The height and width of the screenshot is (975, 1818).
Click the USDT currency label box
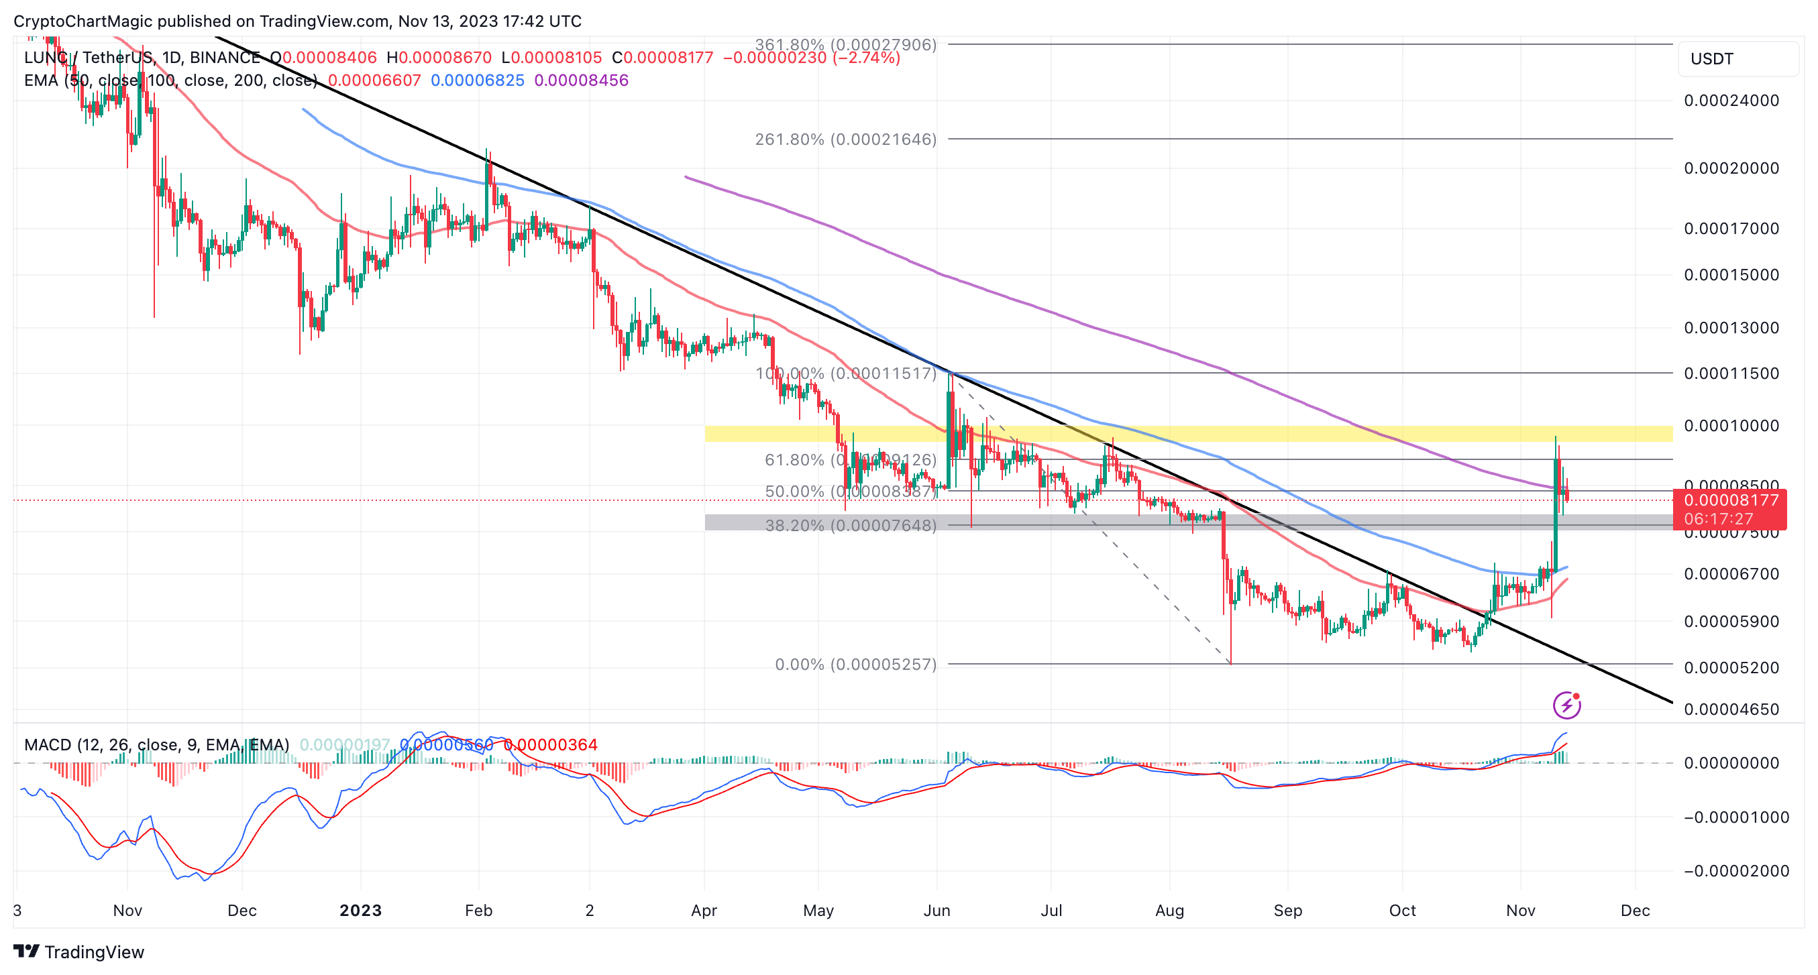point(1737,58)
